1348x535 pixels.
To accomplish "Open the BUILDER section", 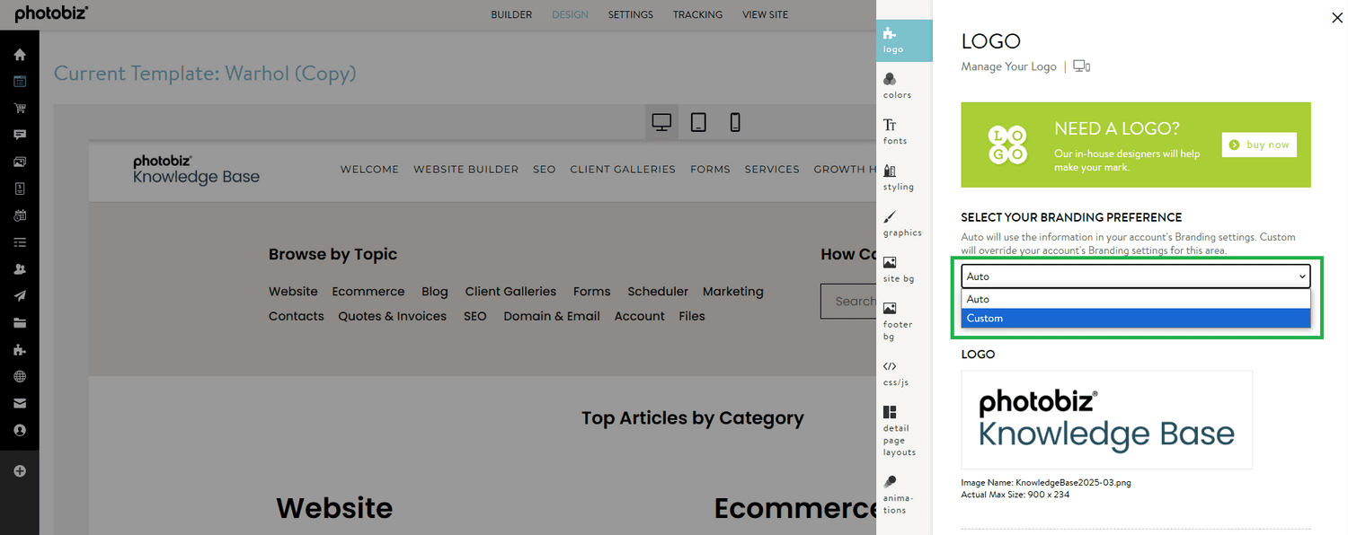I will pos(511,14).
